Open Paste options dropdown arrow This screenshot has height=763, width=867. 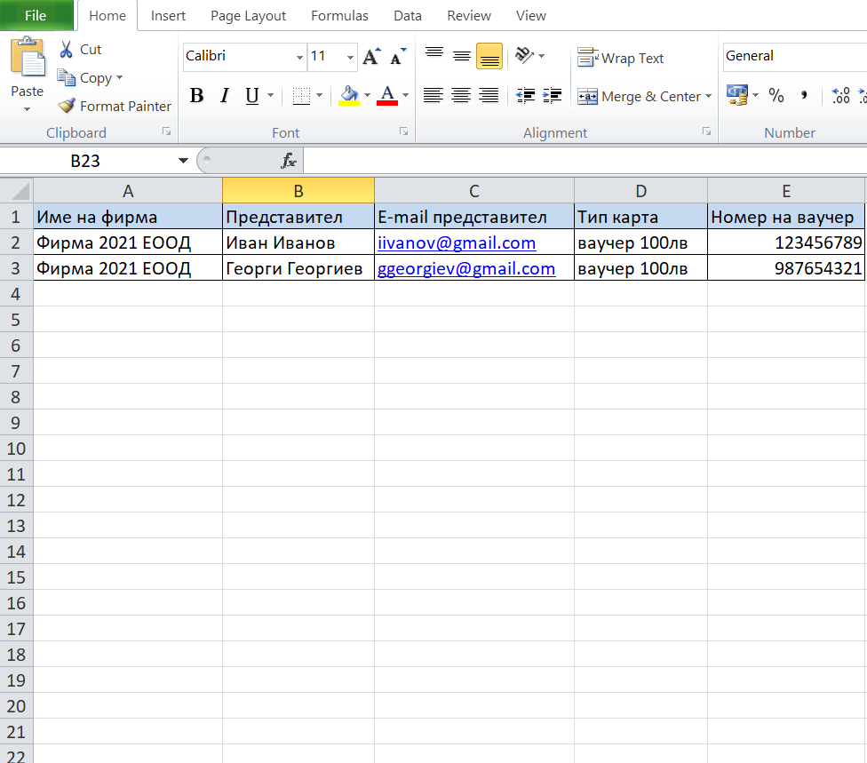pyautogui.click(x=27, y=109)
